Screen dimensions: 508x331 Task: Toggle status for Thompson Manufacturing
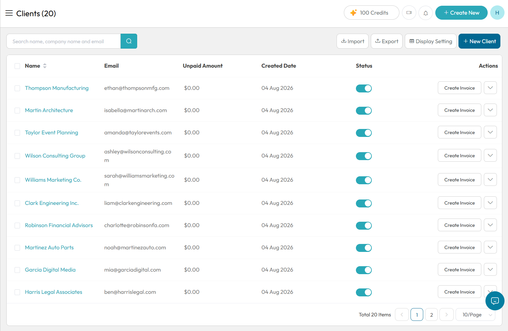tap(364, 88)
